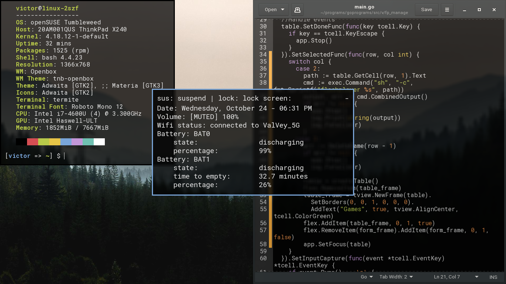The width and height of the screenshot is (506, 284).
Task: Click the main.go title in gedit header
Action: click(365, 7)
